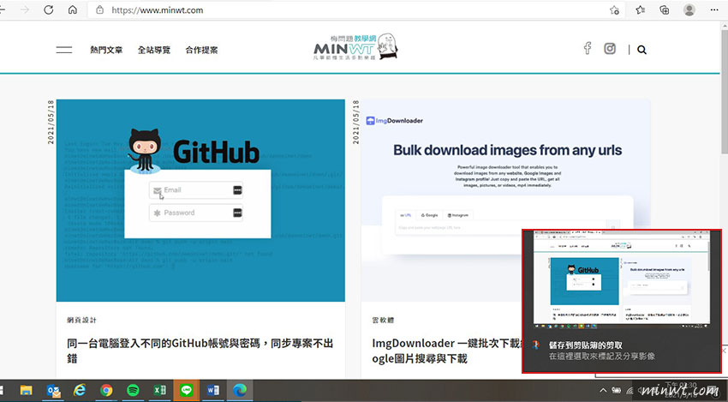Image resolution: width=728 pixels, height=402 pixels.
Task: Open the Favorites list icon
Action: click(x=641, y=9)
